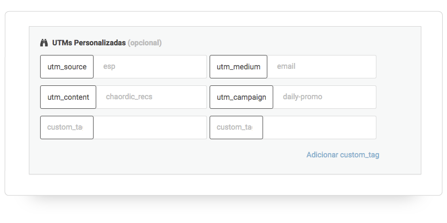Select the utm_source label box
Screen dimensions: 447x223
tap(67, 67)
